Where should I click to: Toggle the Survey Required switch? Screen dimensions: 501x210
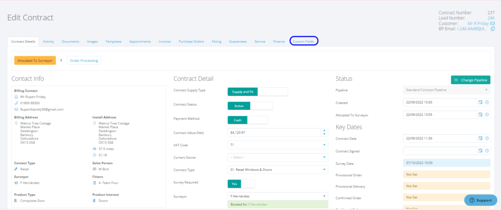click(241, 184)
